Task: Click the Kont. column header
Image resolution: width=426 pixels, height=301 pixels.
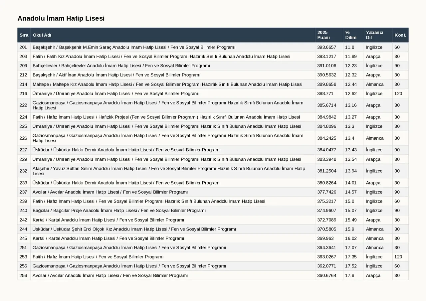Action: point(400,35)
